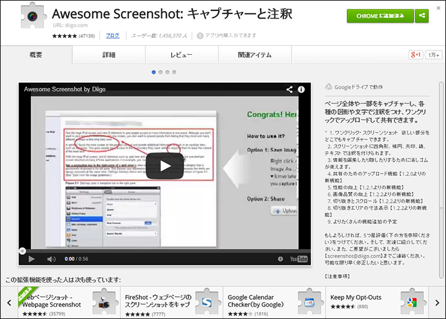
Task: Click the URL: diigo.com text
Action: pyautogui.click(x=70, y=25)
